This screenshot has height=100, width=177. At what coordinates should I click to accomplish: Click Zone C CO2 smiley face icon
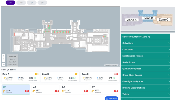[x=114, y=78]
